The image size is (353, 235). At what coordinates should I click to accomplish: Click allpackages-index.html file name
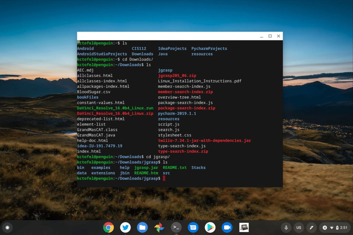coord(103,86)
